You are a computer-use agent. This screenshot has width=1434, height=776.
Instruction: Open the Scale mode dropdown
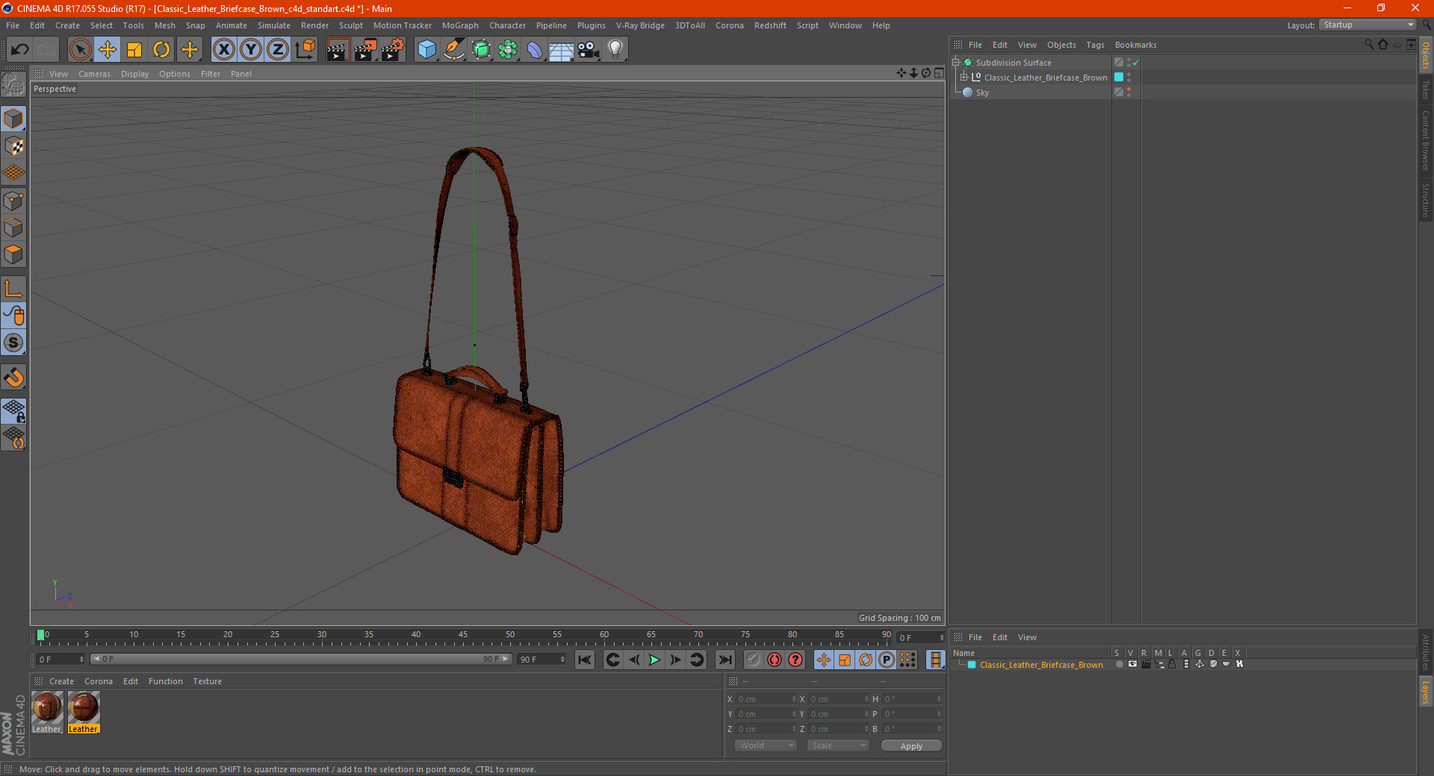(x=838, y=745)
